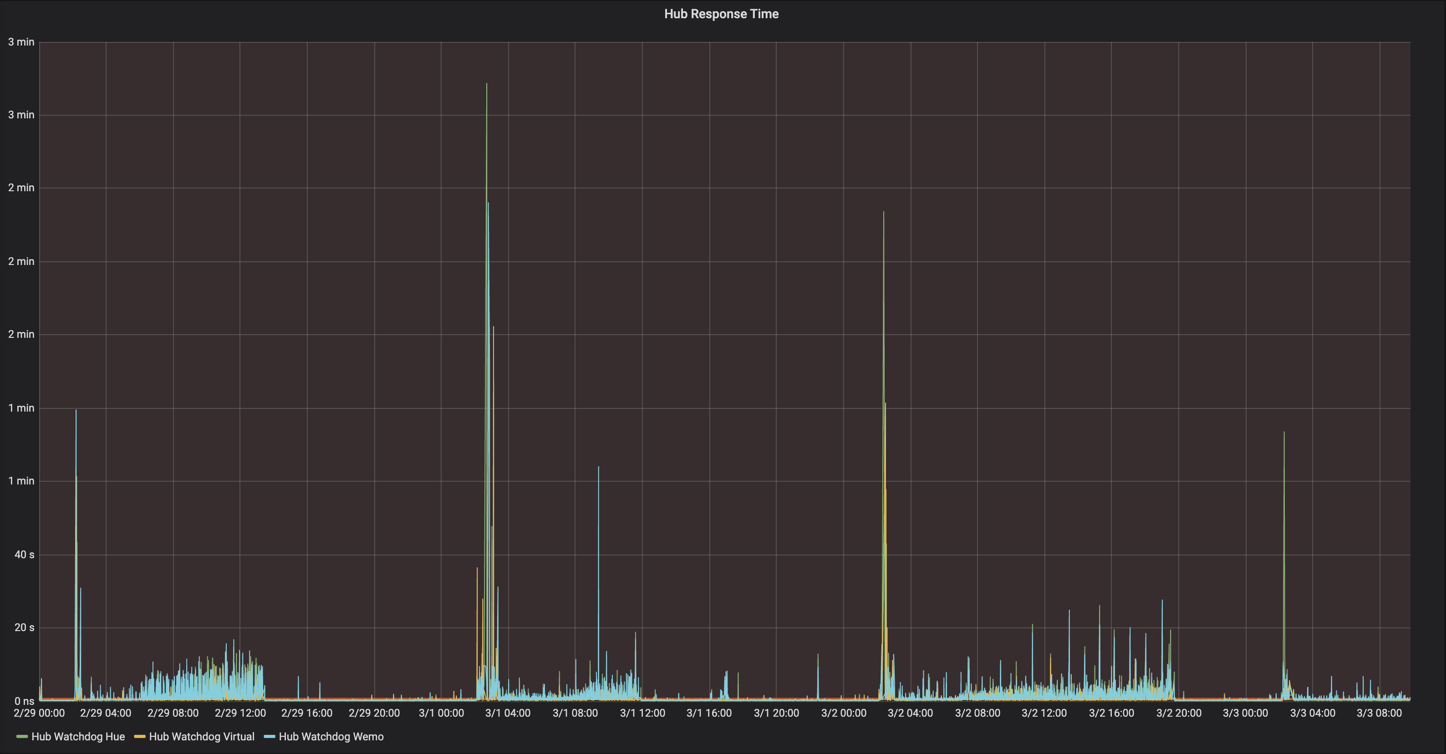
Task: Click the 3/3 04:00 time axis label
Action: tap(1313, 713)
